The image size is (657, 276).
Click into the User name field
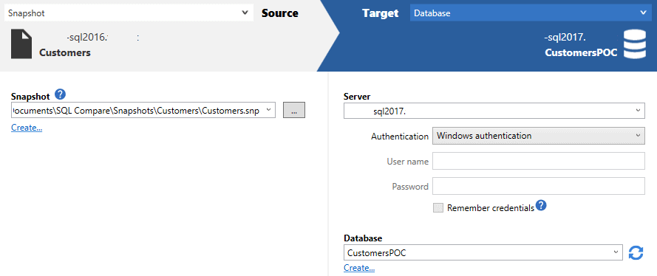(x=539, y=161)
